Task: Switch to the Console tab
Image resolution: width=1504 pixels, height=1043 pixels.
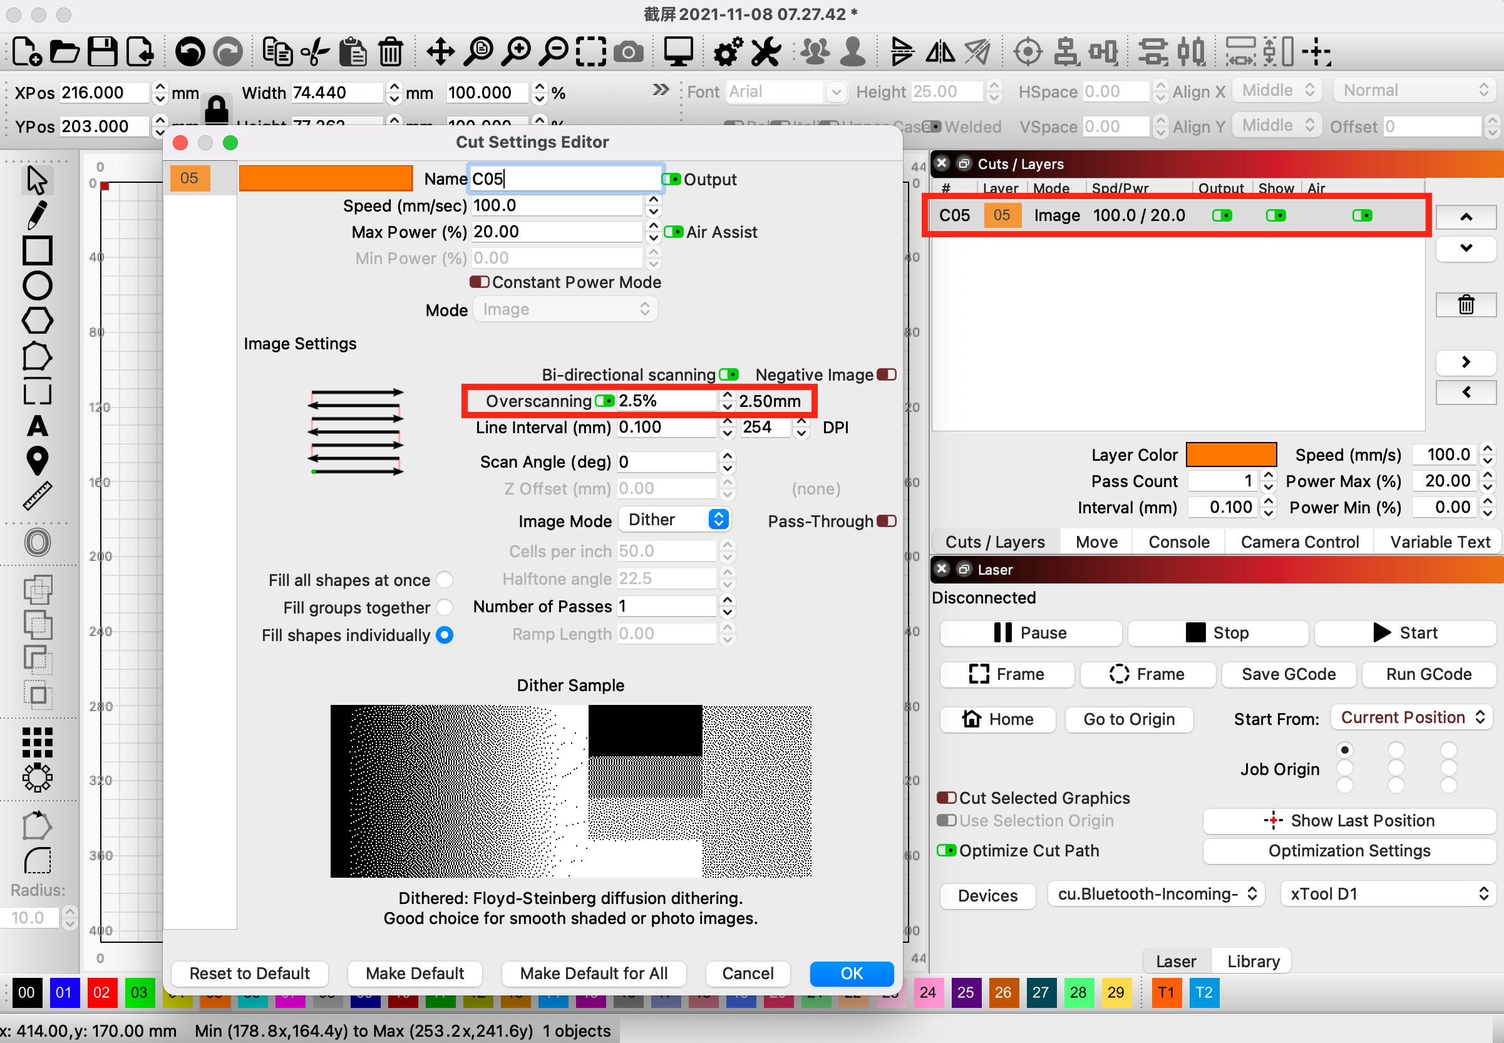Action: [x=1178, y=542]
